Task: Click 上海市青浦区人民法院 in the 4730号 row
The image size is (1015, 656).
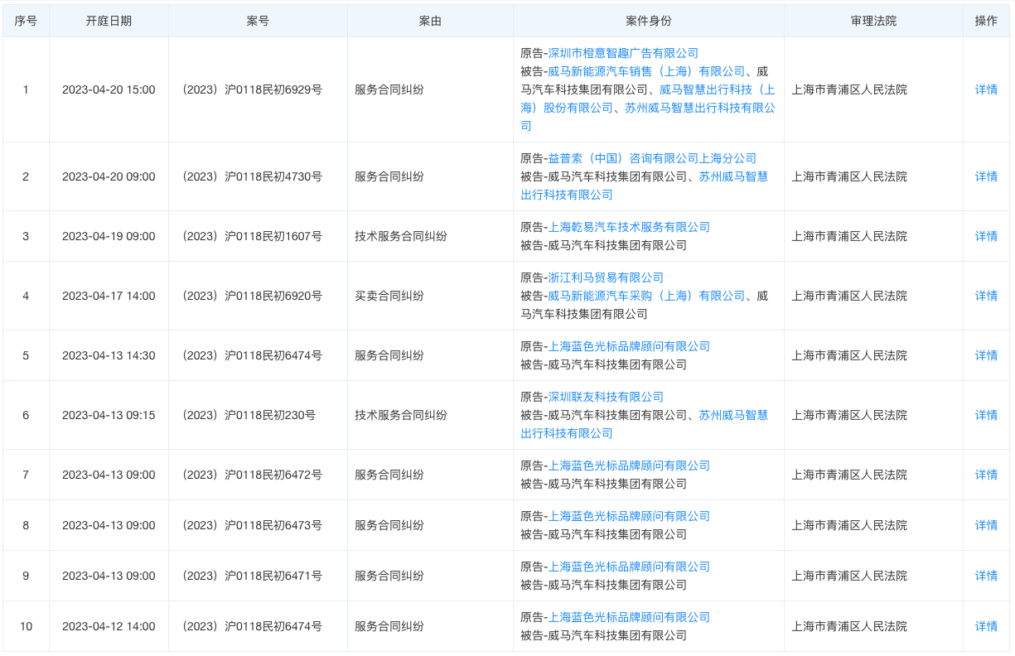Action: (849, 176)
